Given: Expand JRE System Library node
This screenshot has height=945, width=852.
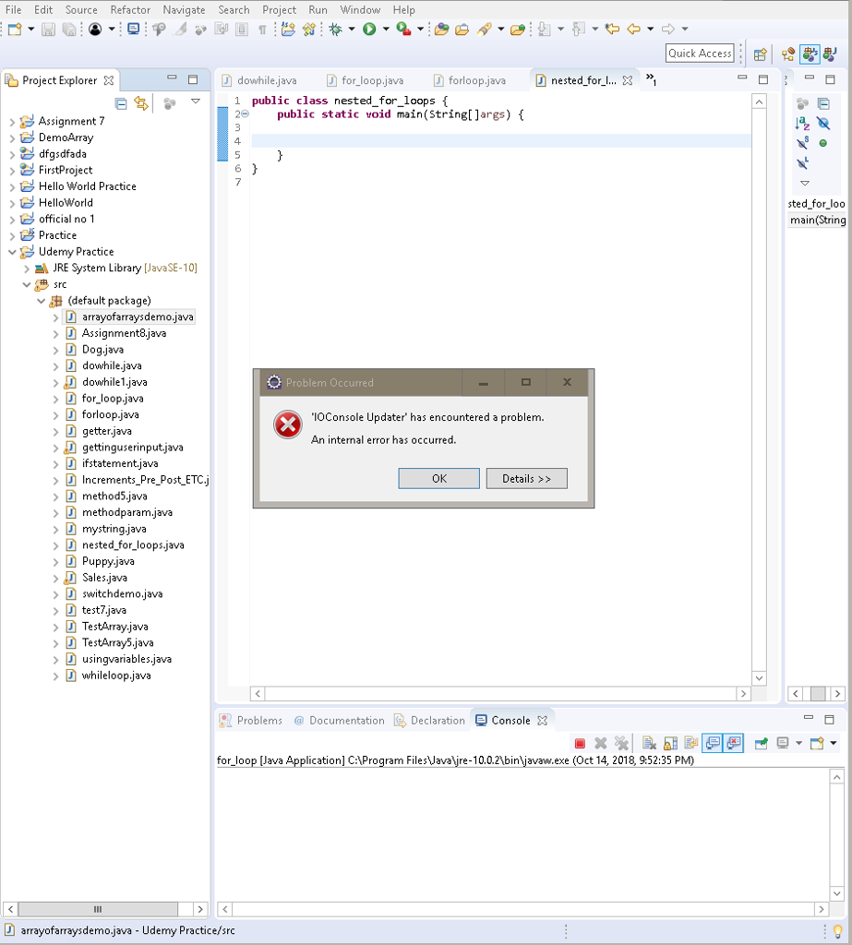Looking at the screenshot, I should [27, 269].
